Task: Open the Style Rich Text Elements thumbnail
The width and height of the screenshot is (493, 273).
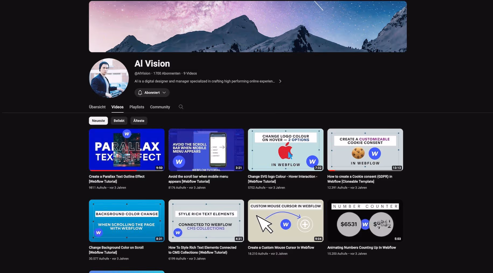Action: pyautogui.click(x=206, y=221)
